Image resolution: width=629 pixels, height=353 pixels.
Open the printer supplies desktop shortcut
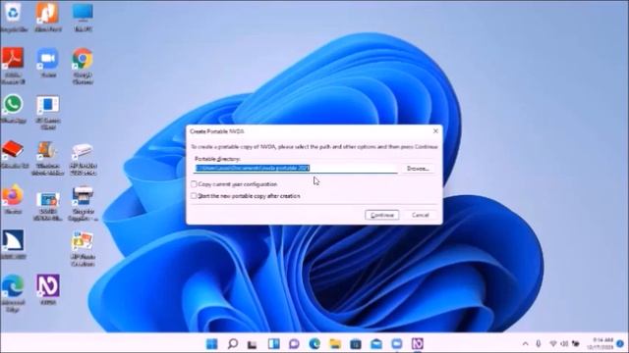pyautogui.click(x=83, y=203)
